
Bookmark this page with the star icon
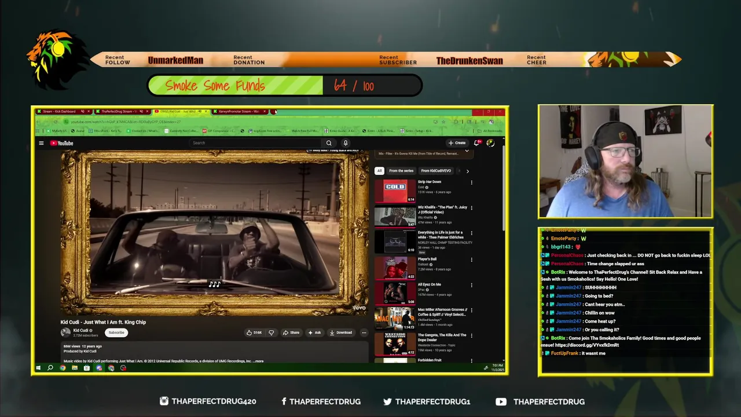tap(443, 122)
